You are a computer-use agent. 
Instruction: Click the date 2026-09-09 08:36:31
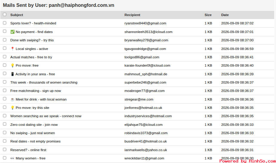[x=237, y=150]
